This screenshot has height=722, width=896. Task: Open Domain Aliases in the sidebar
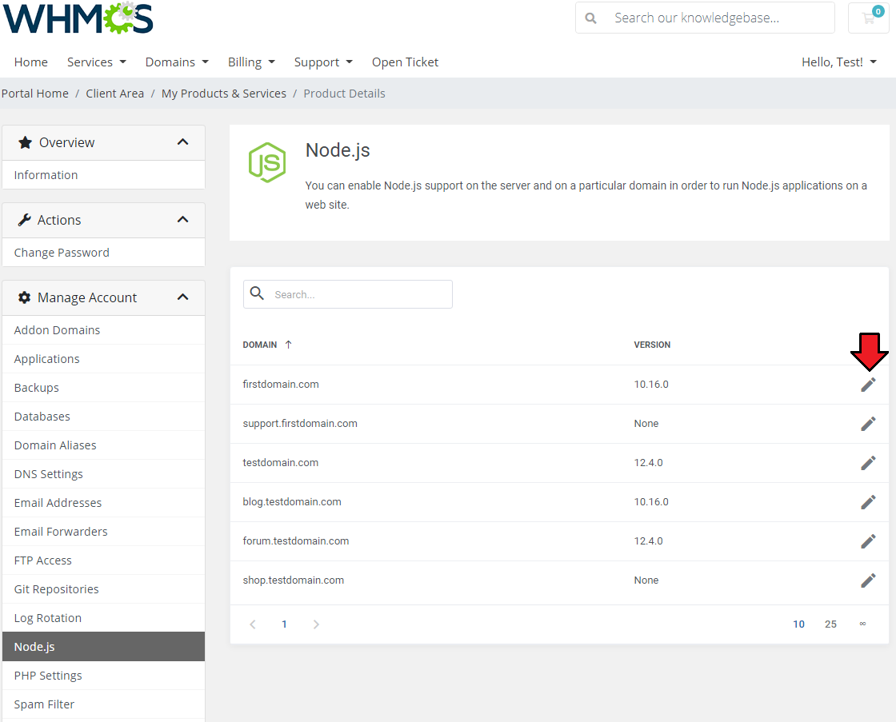click(103, 445)
